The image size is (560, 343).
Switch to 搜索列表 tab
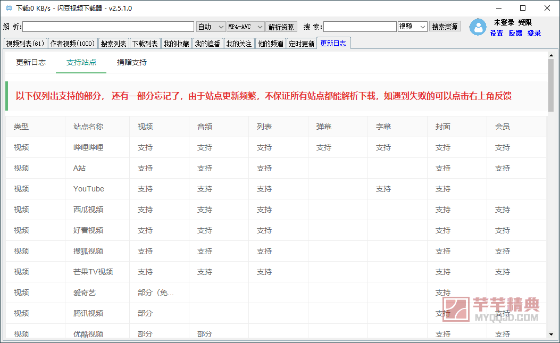click(114, 44)
